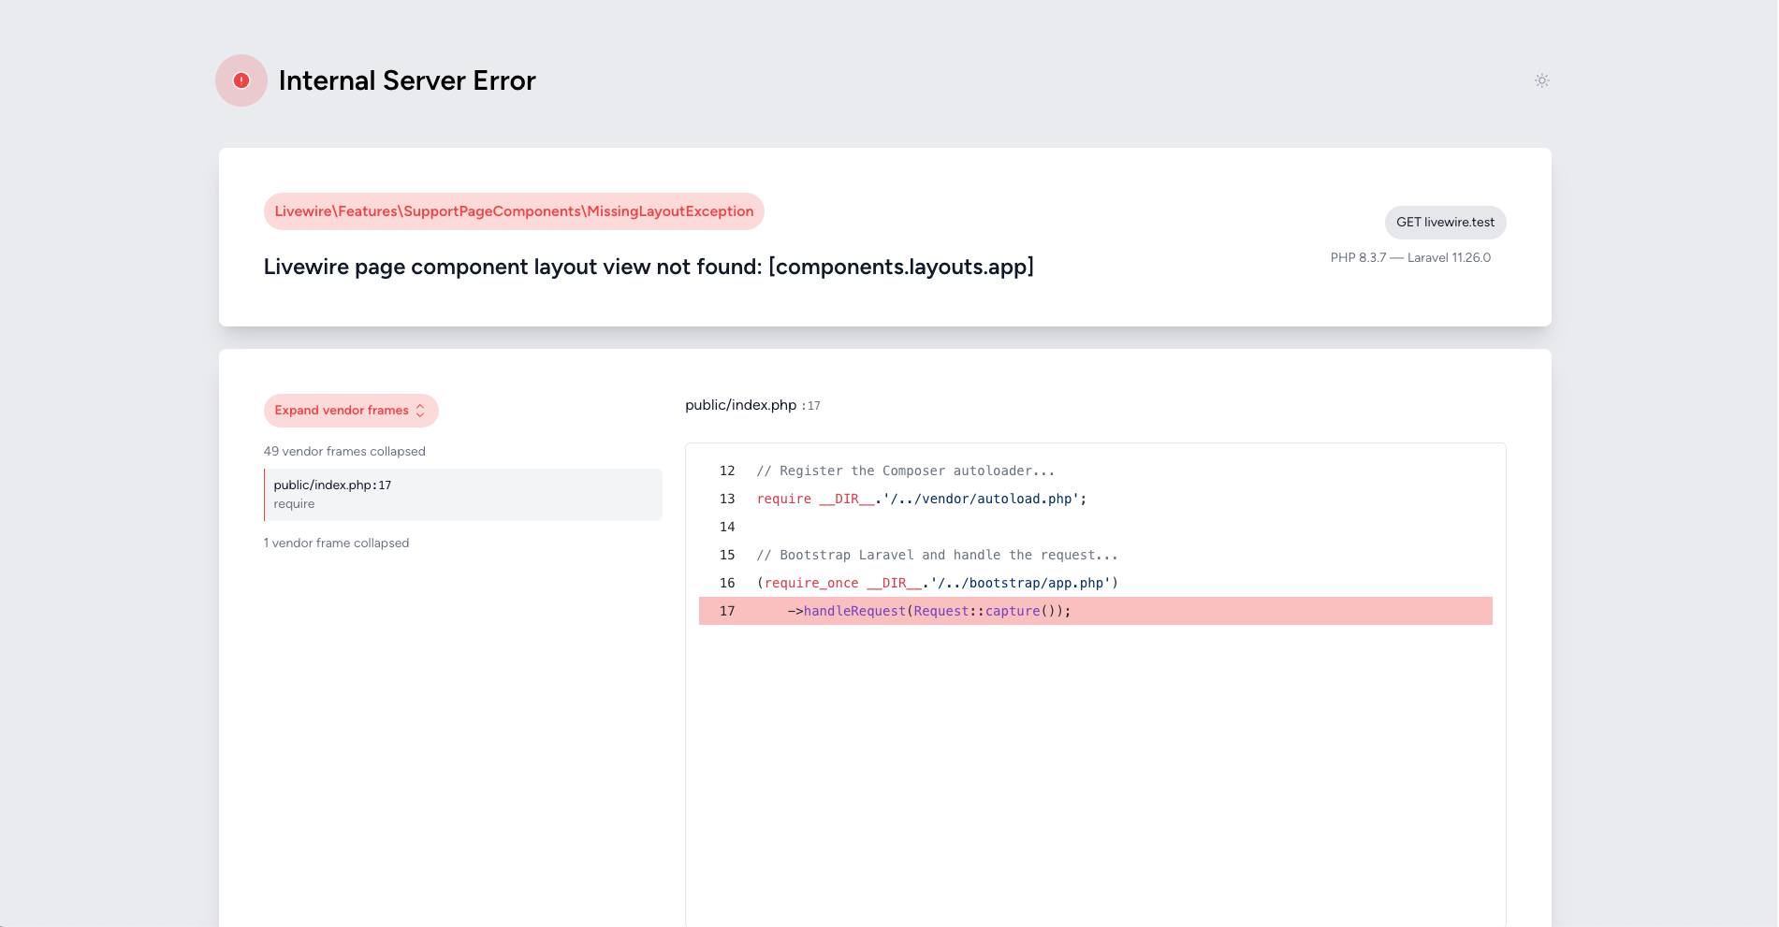Click the MissingLayoutException class badge
Screen dimensions: 1779x927
[514, 211]
